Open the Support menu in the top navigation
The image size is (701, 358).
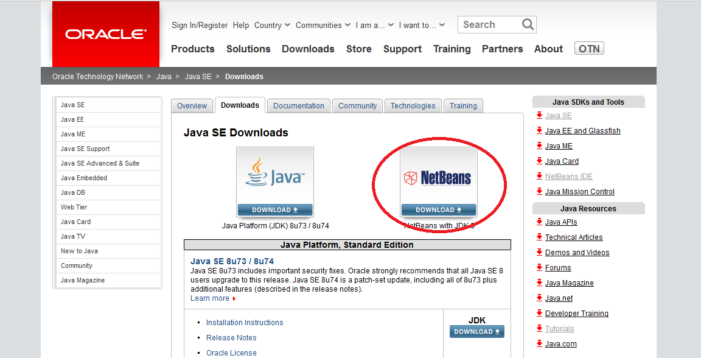click(x=402, y=49)
